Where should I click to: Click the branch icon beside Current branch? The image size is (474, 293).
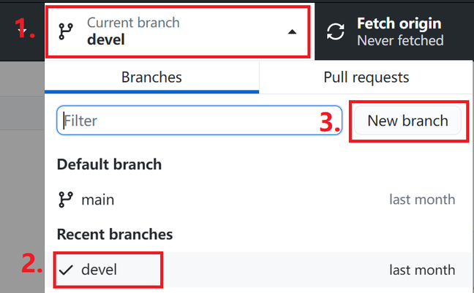click(x=66, y=31)
